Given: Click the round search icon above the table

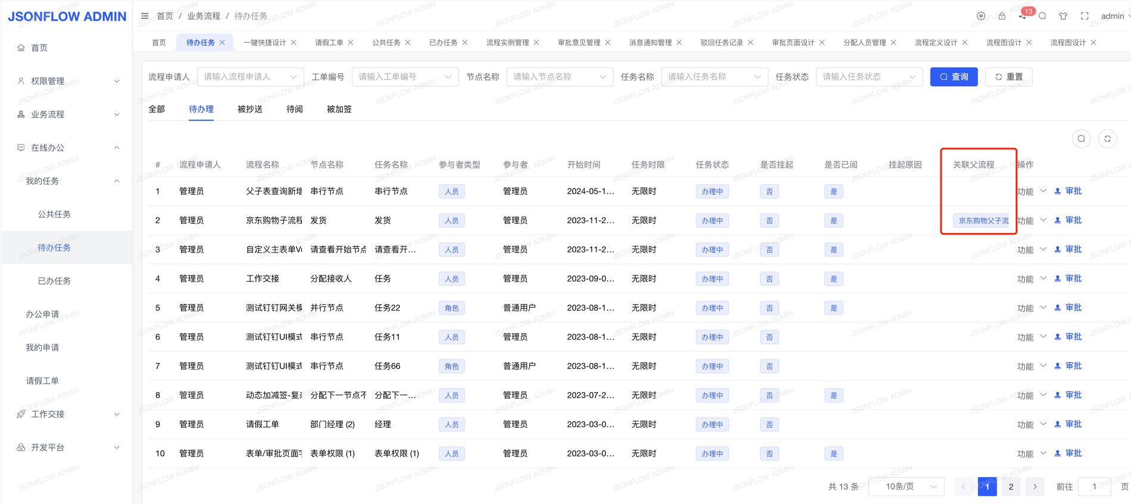Looking at the screenshot, I should click(1081, 139).
